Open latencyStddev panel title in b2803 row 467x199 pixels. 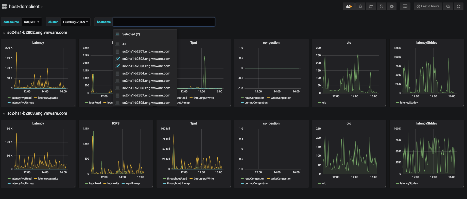(427, 123)
